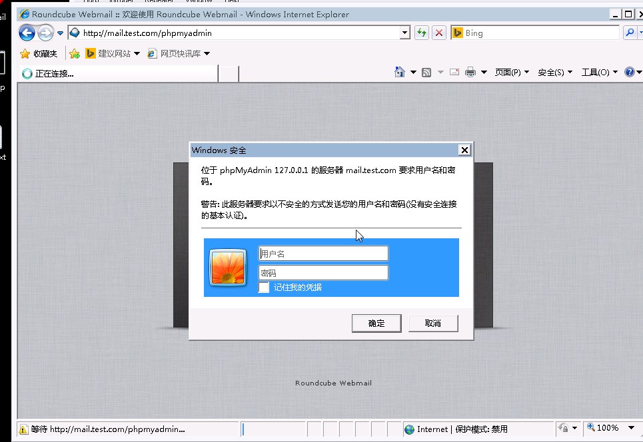Image resolution: width=643 pixels, height=442 pixels.
Task: Click the status bar privacy lock icon
Action: (x=564, y=428)
